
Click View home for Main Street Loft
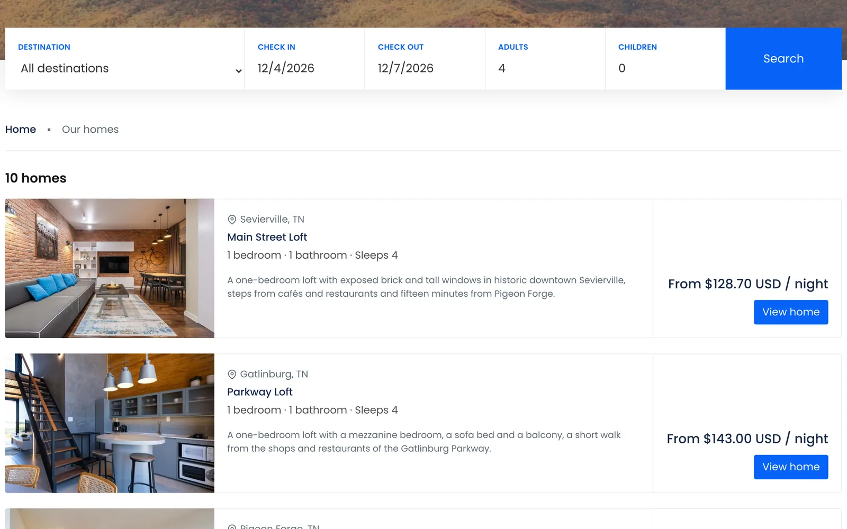click(791, 312)
